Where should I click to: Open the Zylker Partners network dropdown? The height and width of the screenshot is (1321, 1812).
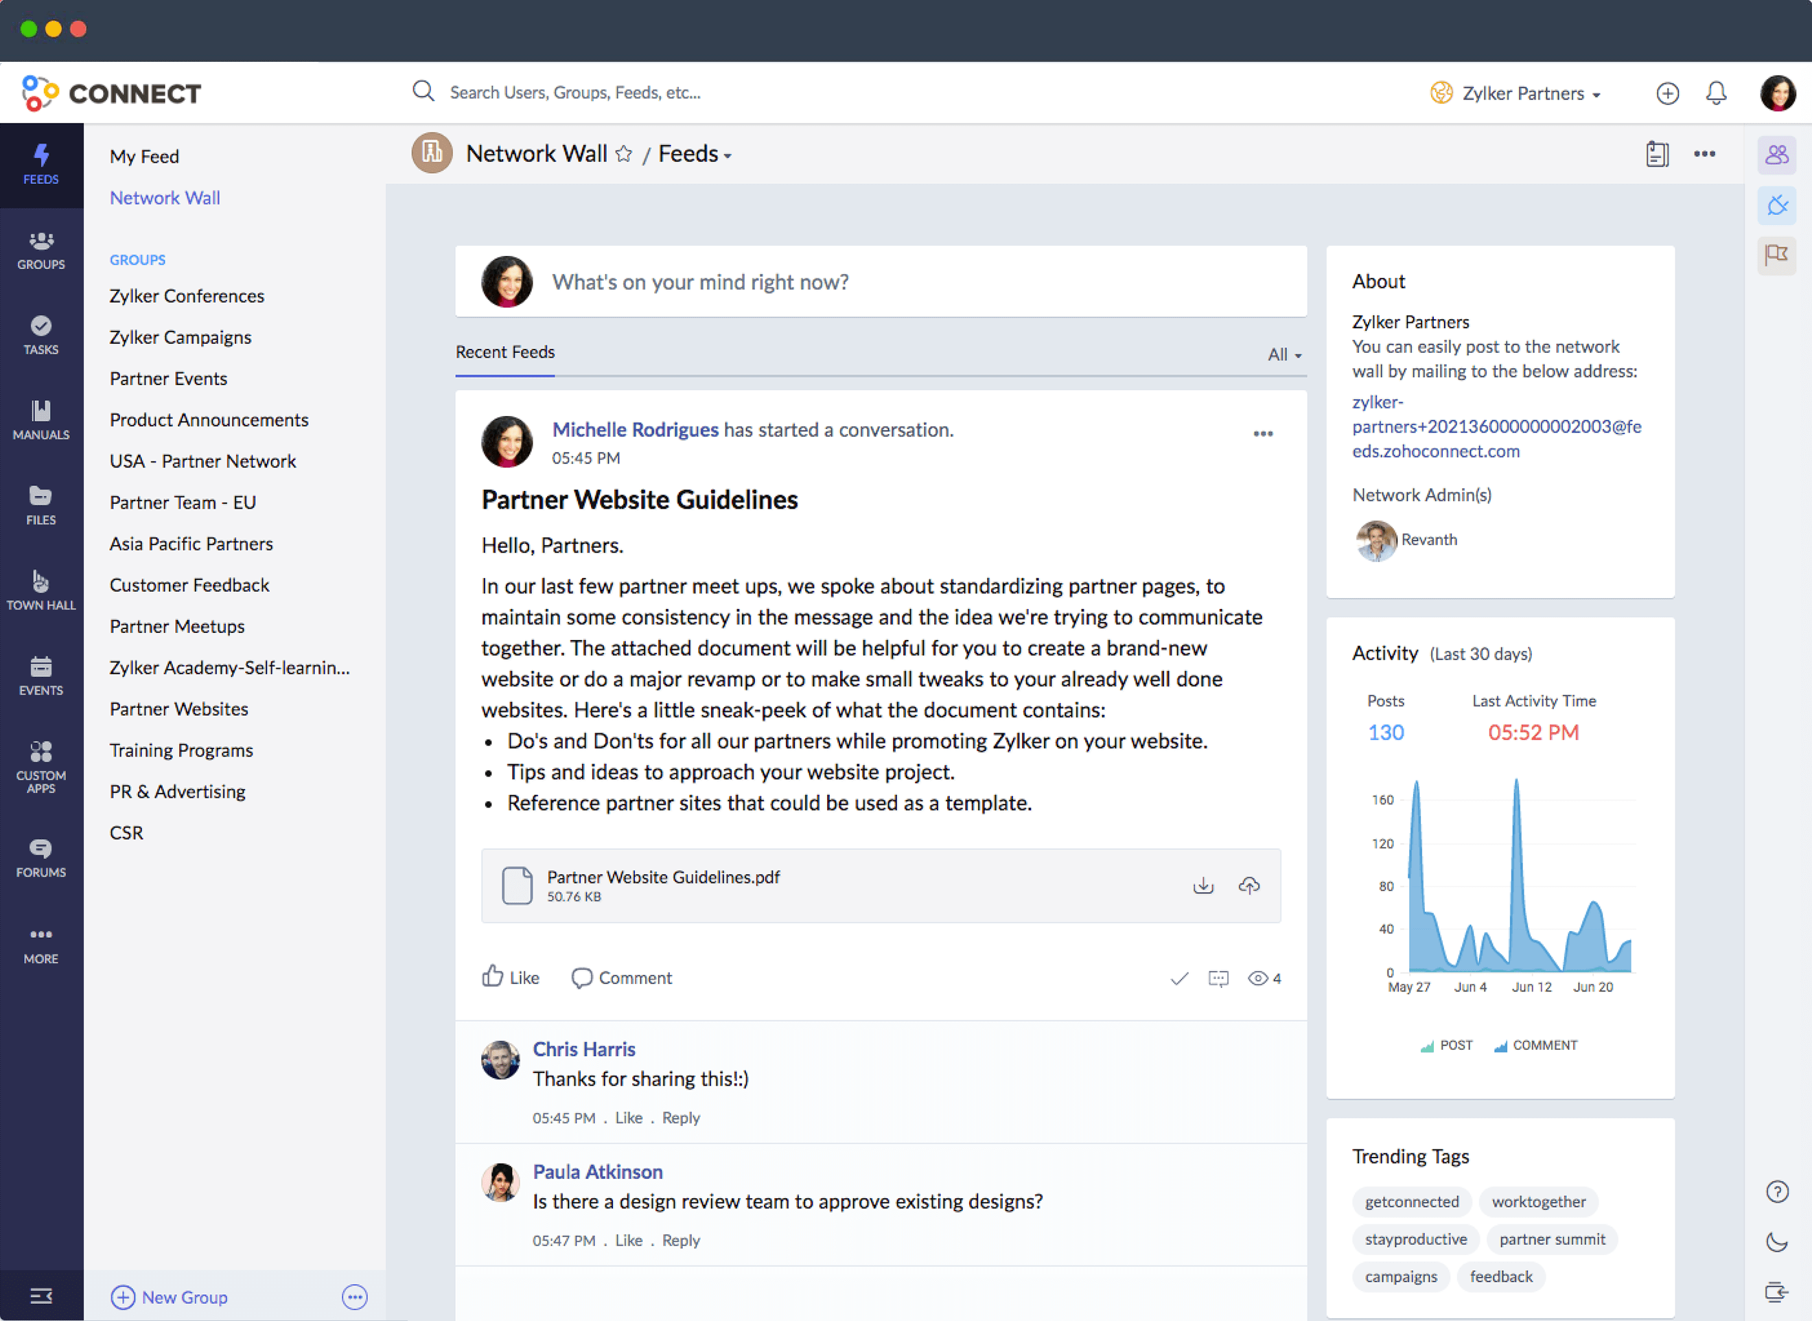pyautogui.click(x=1515, y=93)
